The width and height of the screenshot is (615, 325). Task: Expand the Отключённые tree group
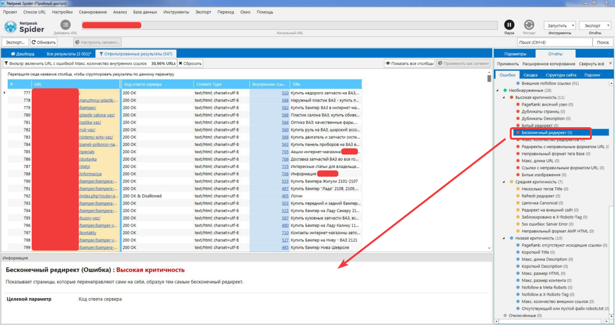[499, 315]
